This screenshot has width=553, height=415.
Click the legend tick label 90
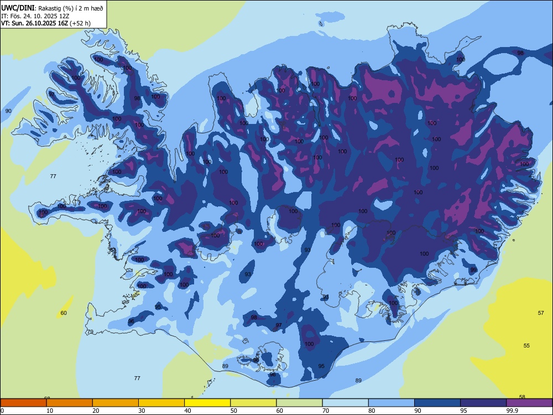click(x=418, y=411)
